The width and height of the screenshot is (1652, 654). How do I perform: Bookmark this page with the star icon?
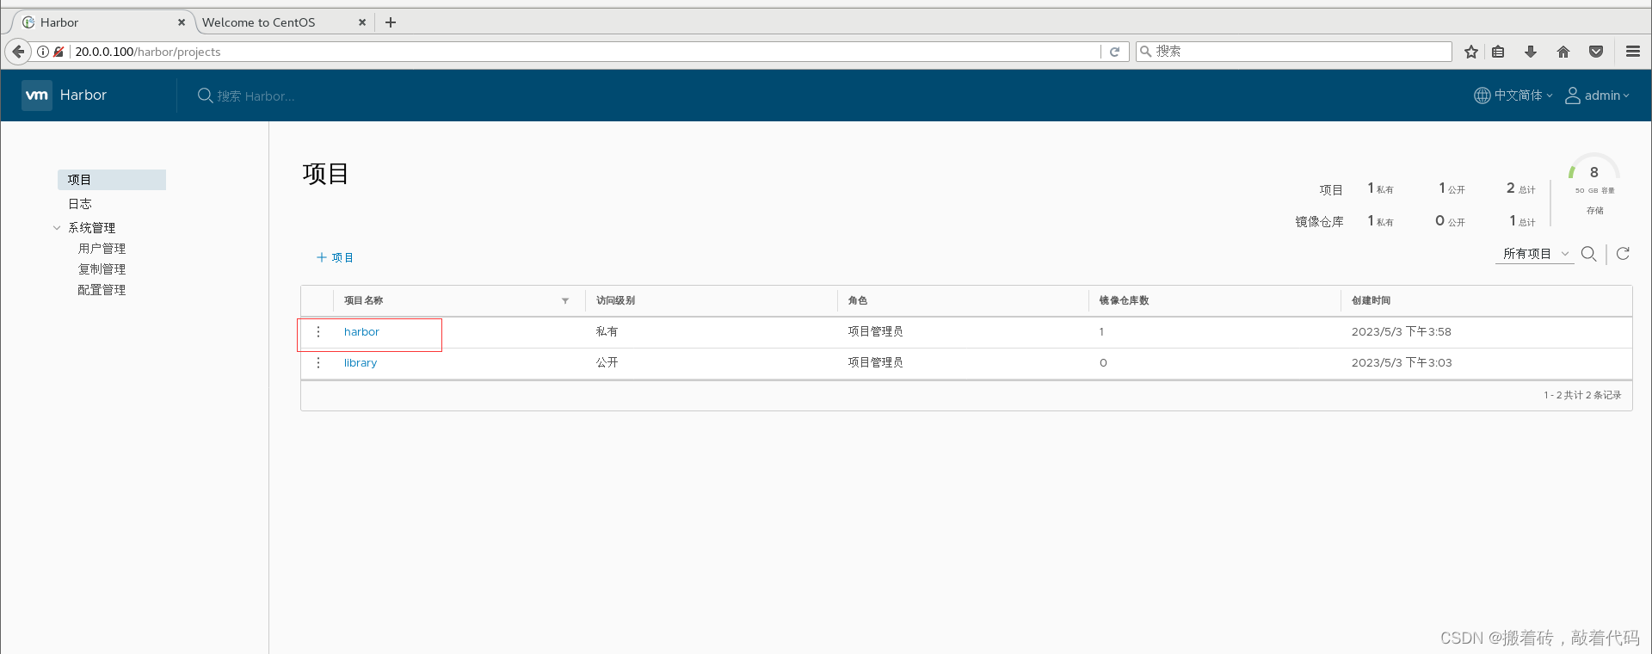1471,52
